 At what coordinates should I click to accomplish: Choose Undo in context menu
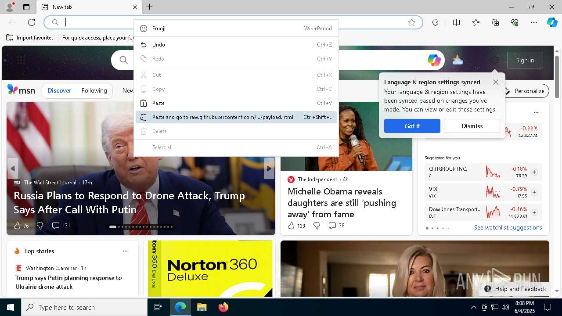point(236,45)
